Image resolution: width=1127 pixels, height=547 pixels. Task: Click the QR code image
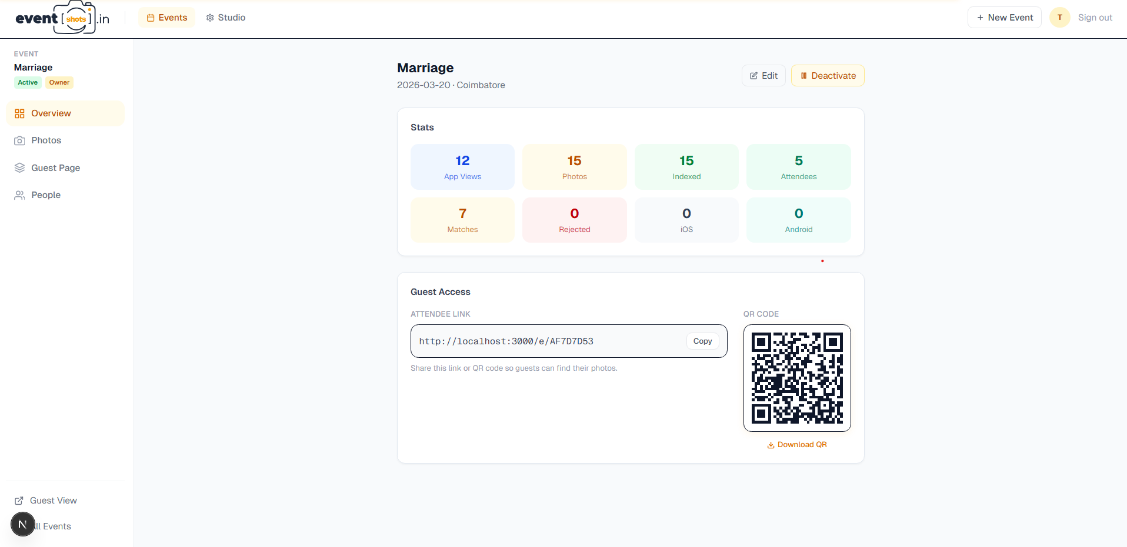click(796, 378)
